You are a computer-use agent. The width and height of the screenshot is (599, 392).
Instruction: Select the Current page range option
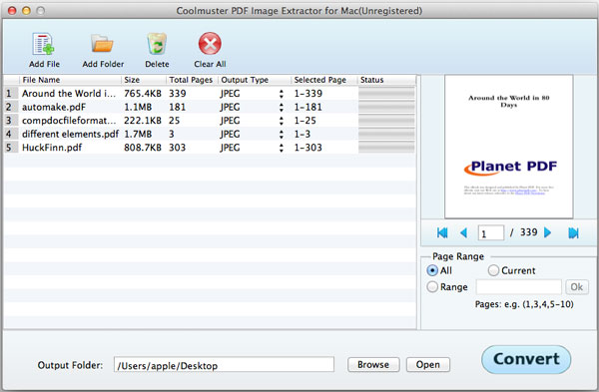[493, 270]
